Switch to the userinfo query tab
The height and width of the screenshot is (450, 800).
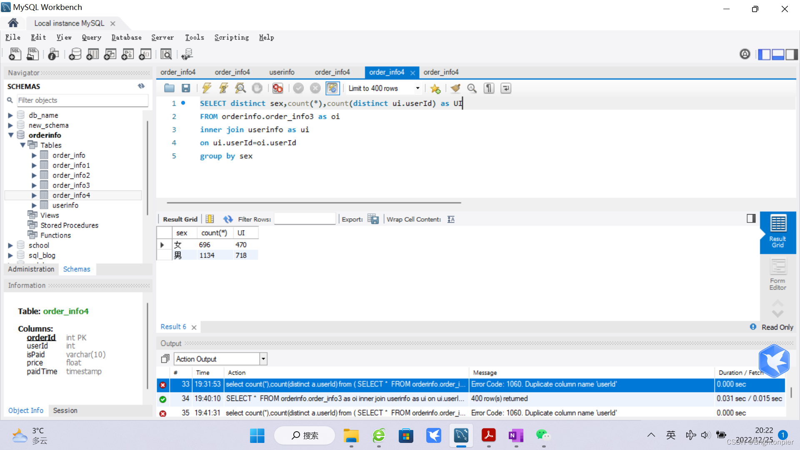point(282,72)
